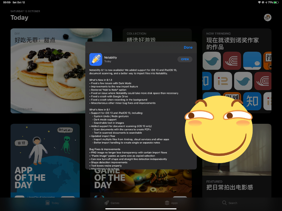Tap the "What's New in 9.1.3" heading

pos(101,80)
